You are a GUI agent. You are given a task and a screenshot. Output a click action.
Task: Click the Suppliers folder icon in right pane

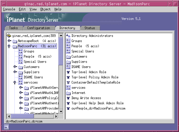(x=68, y=62)
